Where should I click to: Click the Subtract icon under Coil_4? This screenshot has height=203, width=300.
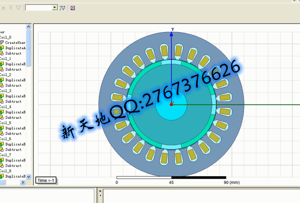pos(2,118)
